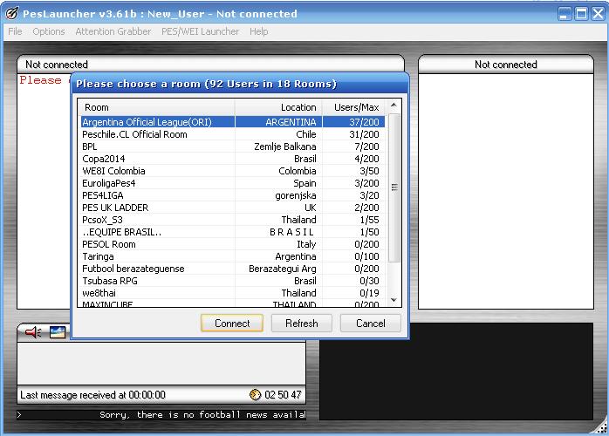Click the football news ticker text

(202, 415)
